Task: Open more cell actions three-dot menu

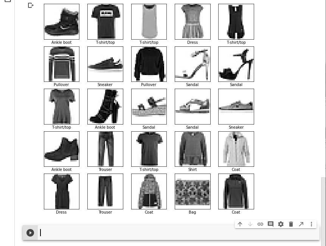Action: point(311,224)
